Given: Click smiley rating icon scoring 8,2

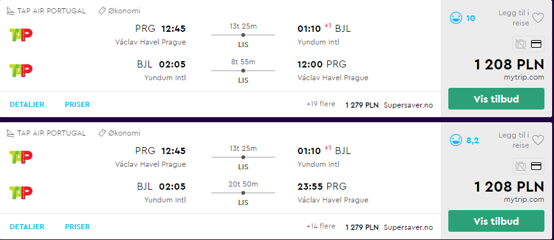Looking at the screenshot, I should click(456, 140).
